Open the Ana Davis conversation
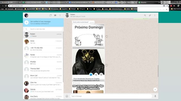 click(x=43, y=97)
